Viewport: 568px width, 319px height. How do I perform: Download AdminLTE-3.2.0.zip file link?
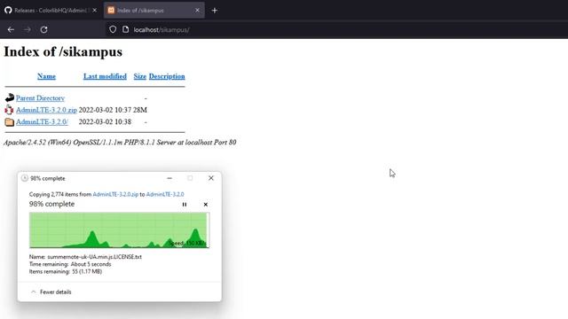(x=46, y=110)
